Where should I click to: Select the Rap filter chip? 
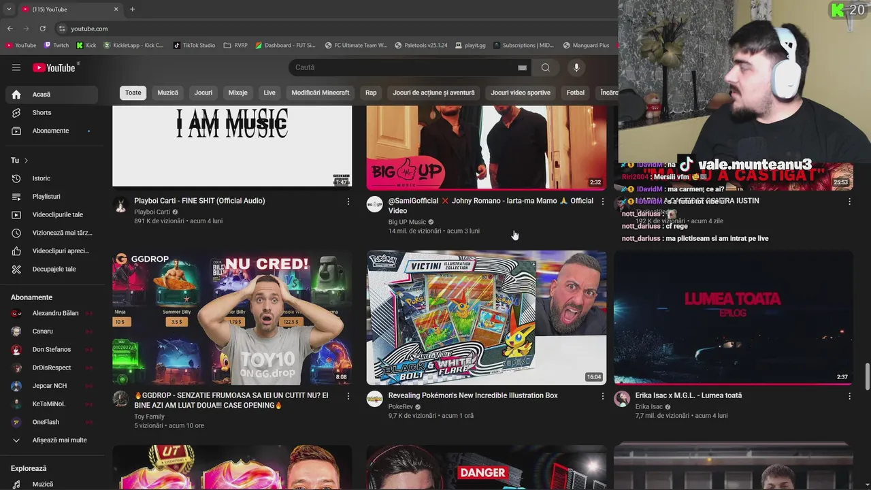(371, 93)
